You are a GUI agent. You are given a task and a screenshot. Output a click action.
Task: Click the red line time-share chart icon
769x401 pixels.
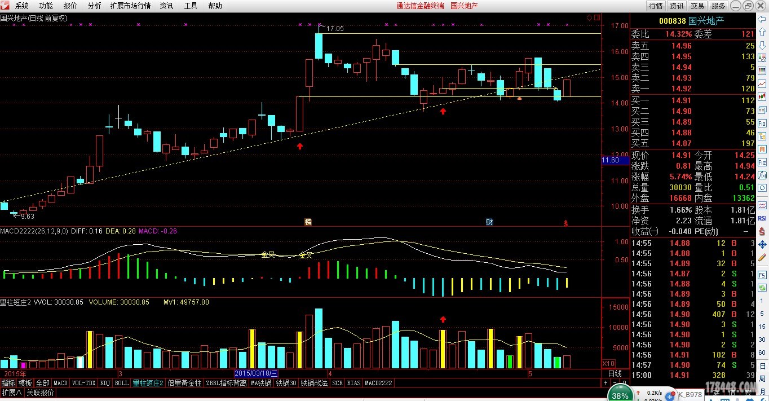762,83
